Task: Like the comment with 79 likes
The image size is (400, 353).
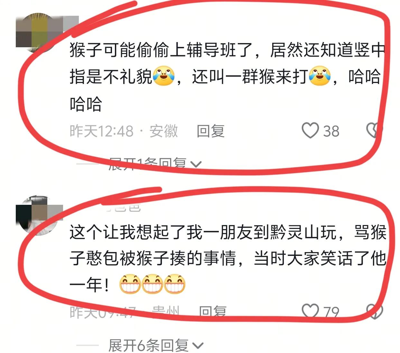Action: click(x=310, y=311)
